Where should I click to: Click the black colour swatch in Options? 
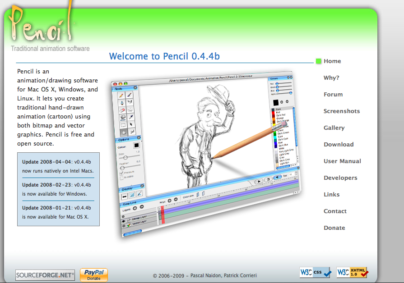[136, 146]
